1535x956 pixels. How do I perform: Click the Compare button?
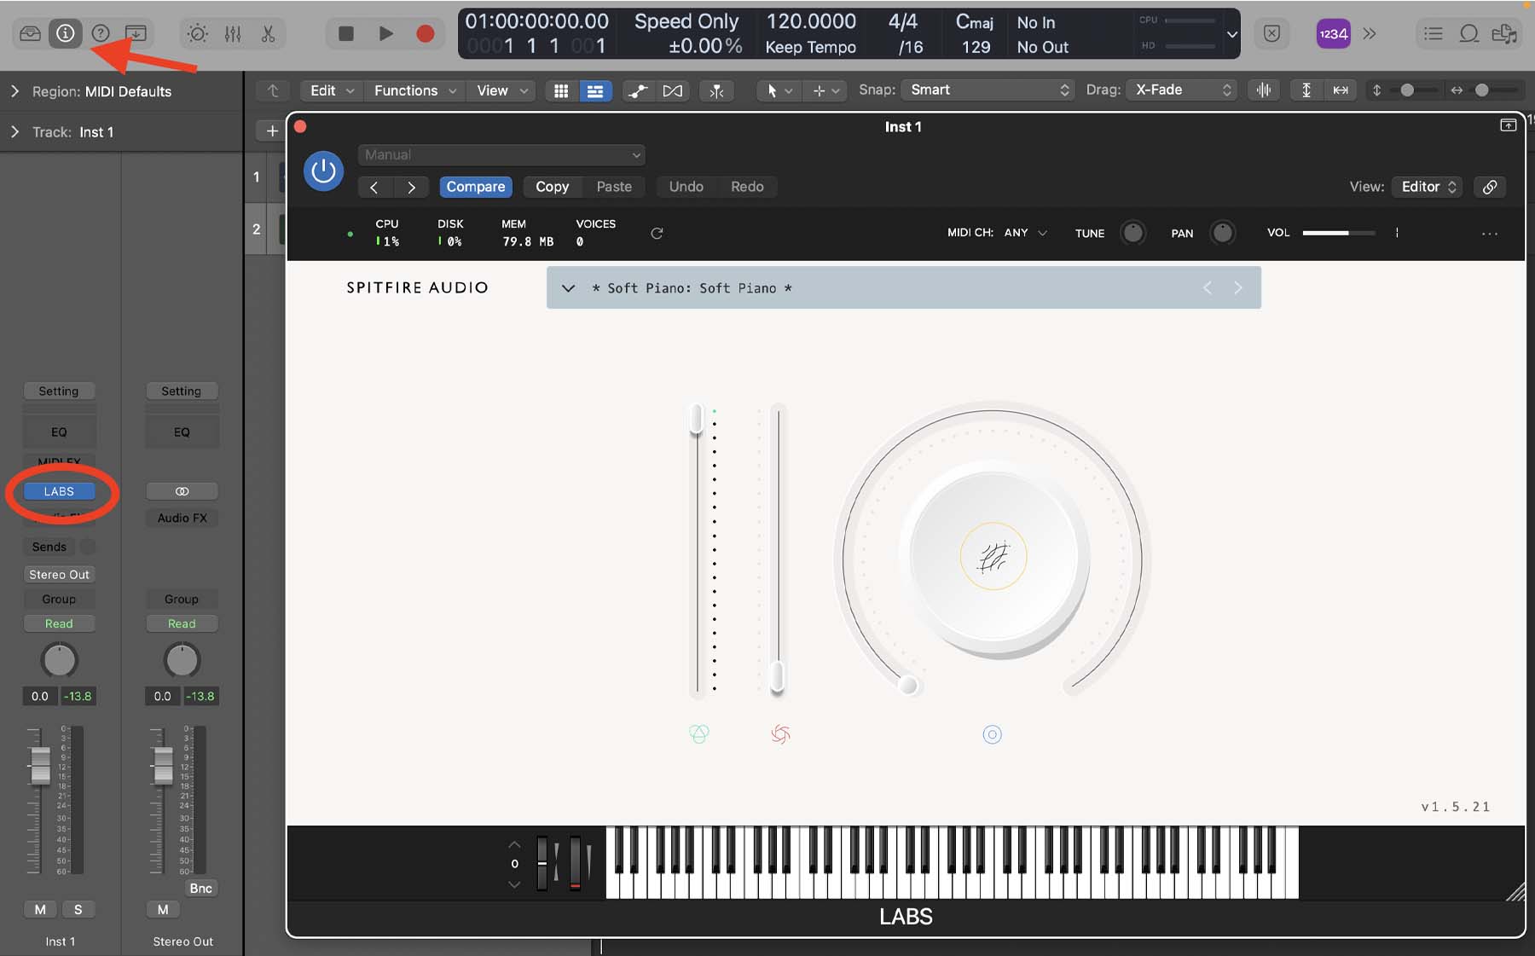(475, 187)
